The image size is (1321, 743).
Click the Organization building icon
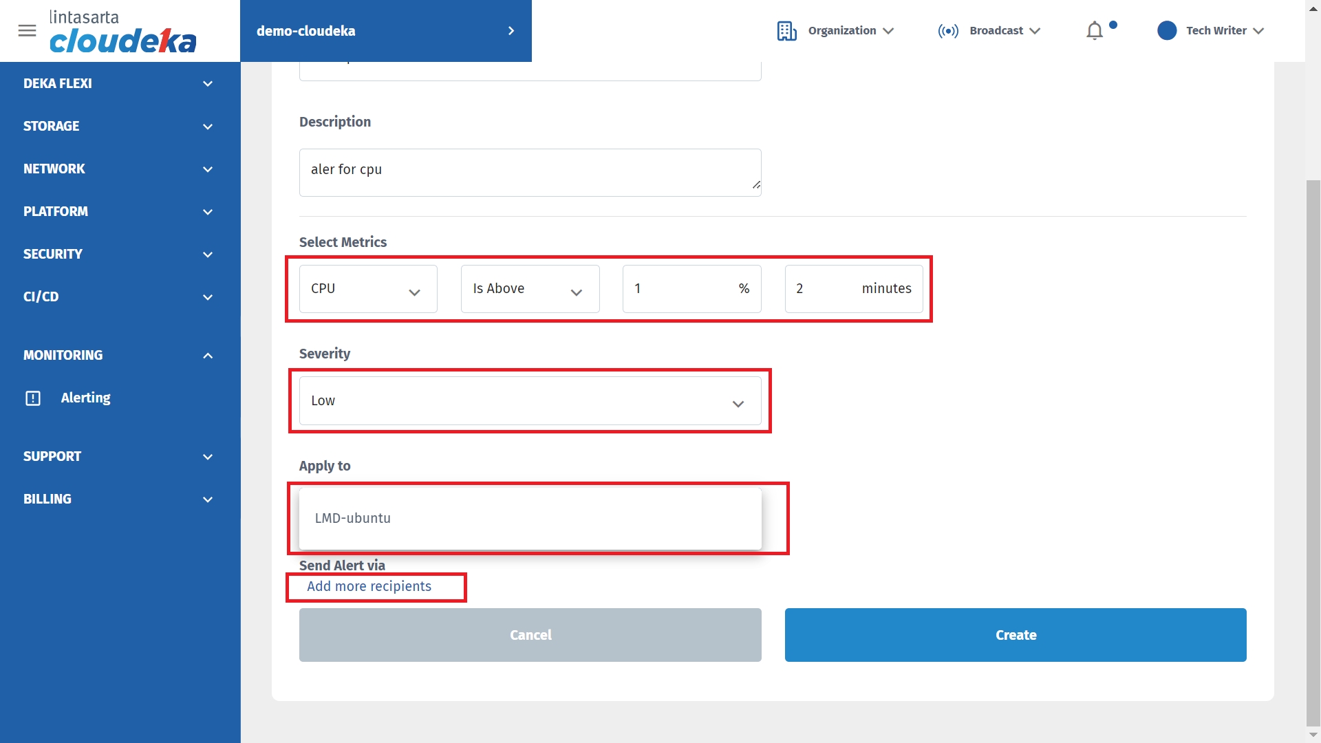tap(786, 31)
